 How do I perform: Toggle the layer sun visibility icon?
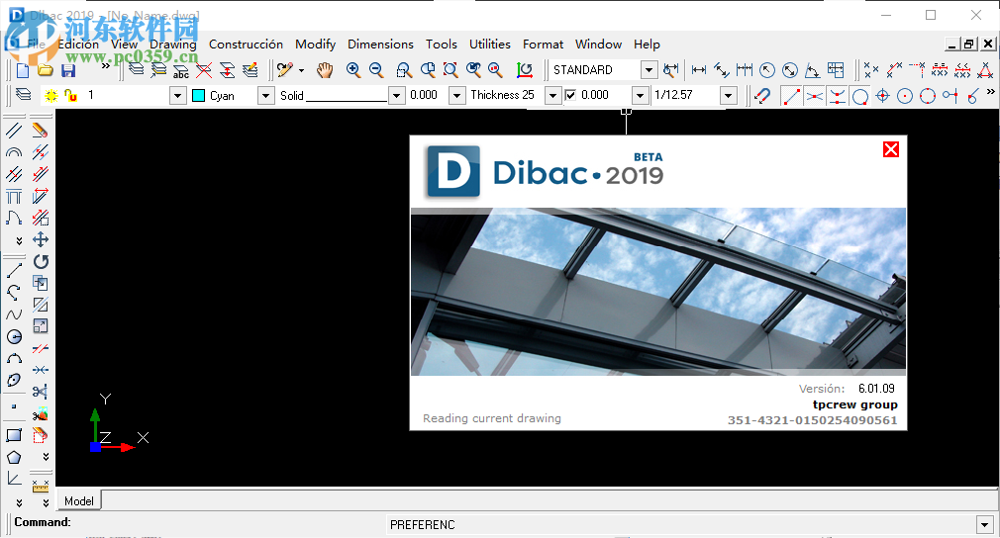tap(51, 96)
